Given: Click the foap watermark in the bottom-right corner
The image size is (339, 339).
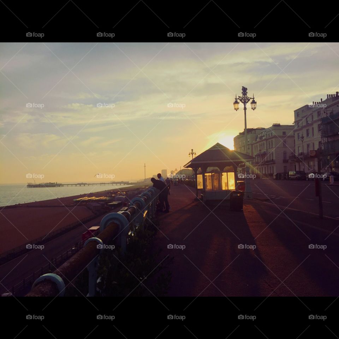Looking at the screenshot, I should coord(317,317).
